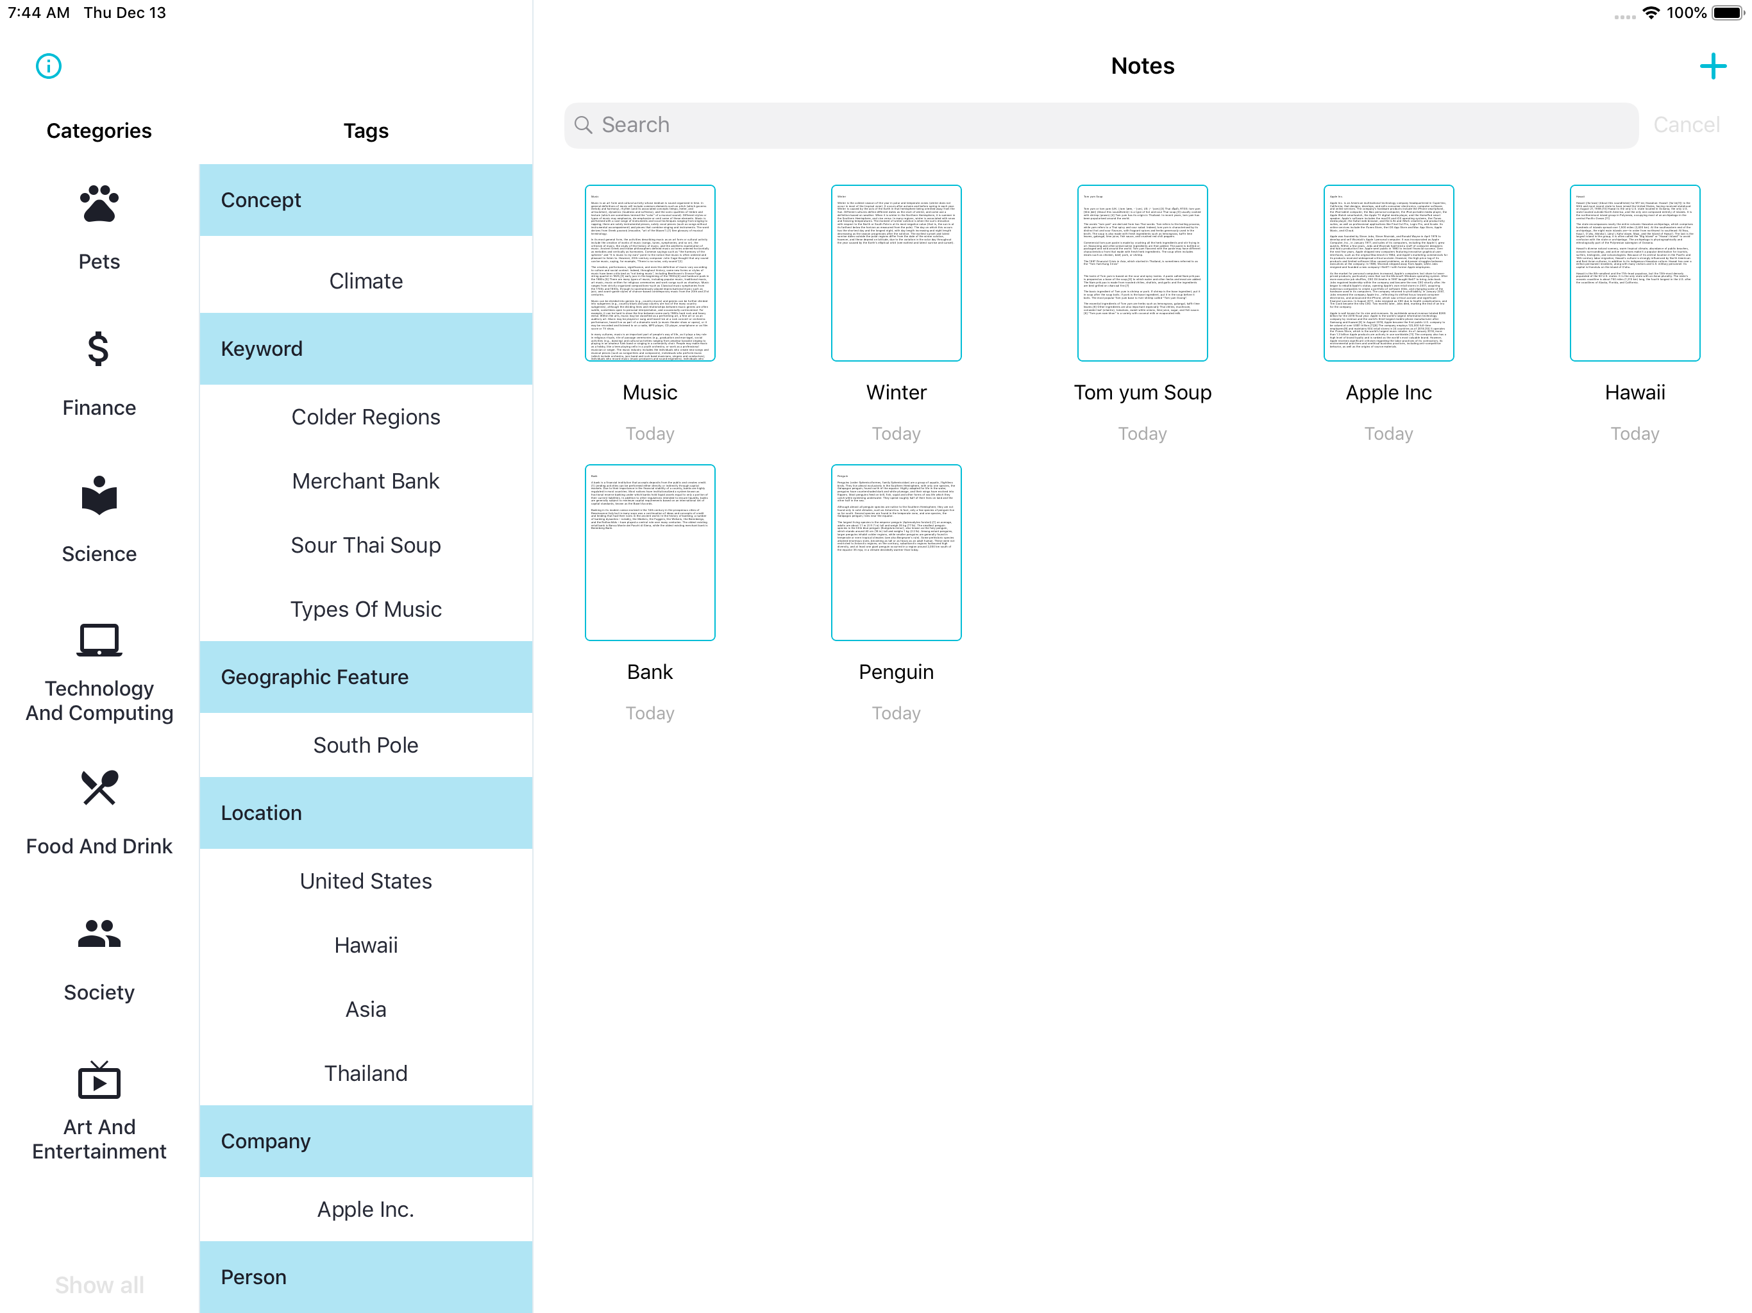Tap the info icon at top left
This screenshot has height=1313, width=1752.
tap(48, 66)
